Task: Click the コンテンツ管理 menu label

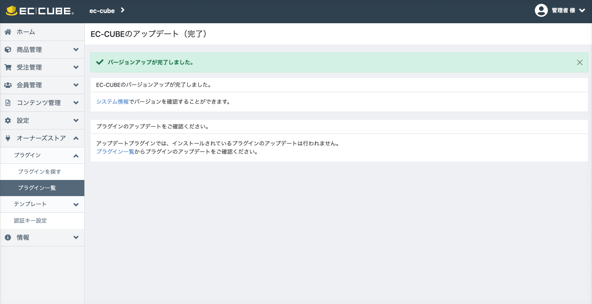Action: point(39,103)
